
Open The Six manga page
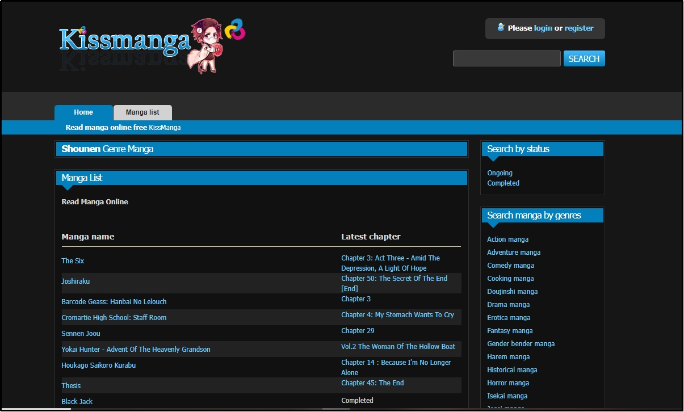tap(73, 261)
